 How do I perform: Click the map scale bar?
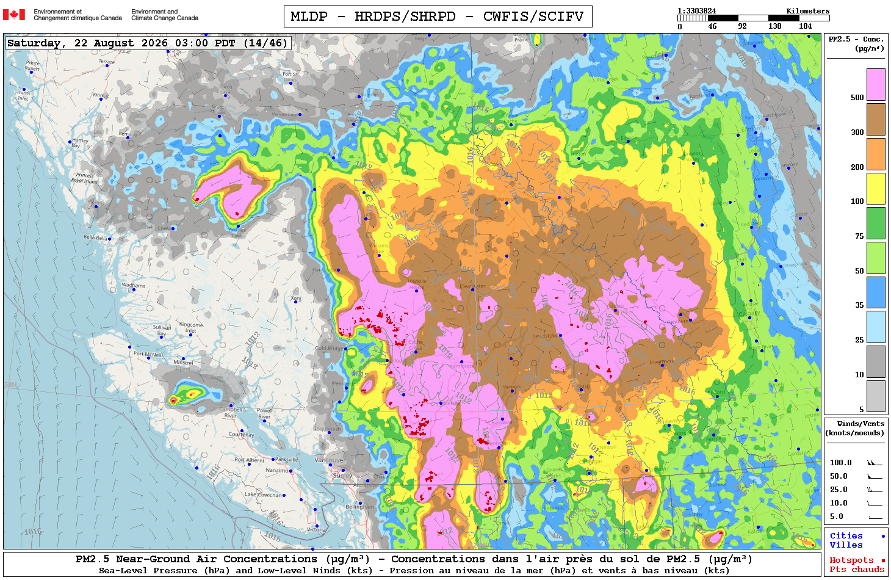(x=753, y=18)
